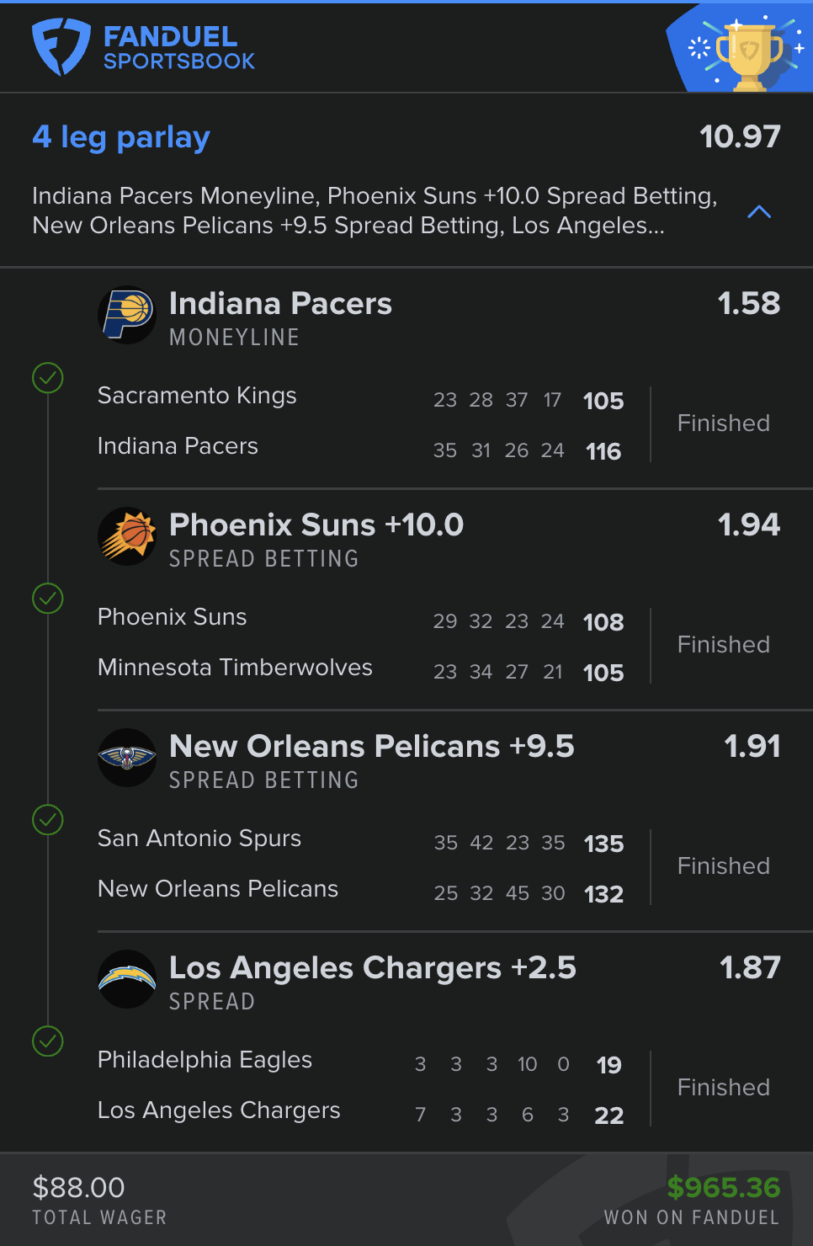Open the Phoenix Suns +10.0 leg title

[316, 525]
